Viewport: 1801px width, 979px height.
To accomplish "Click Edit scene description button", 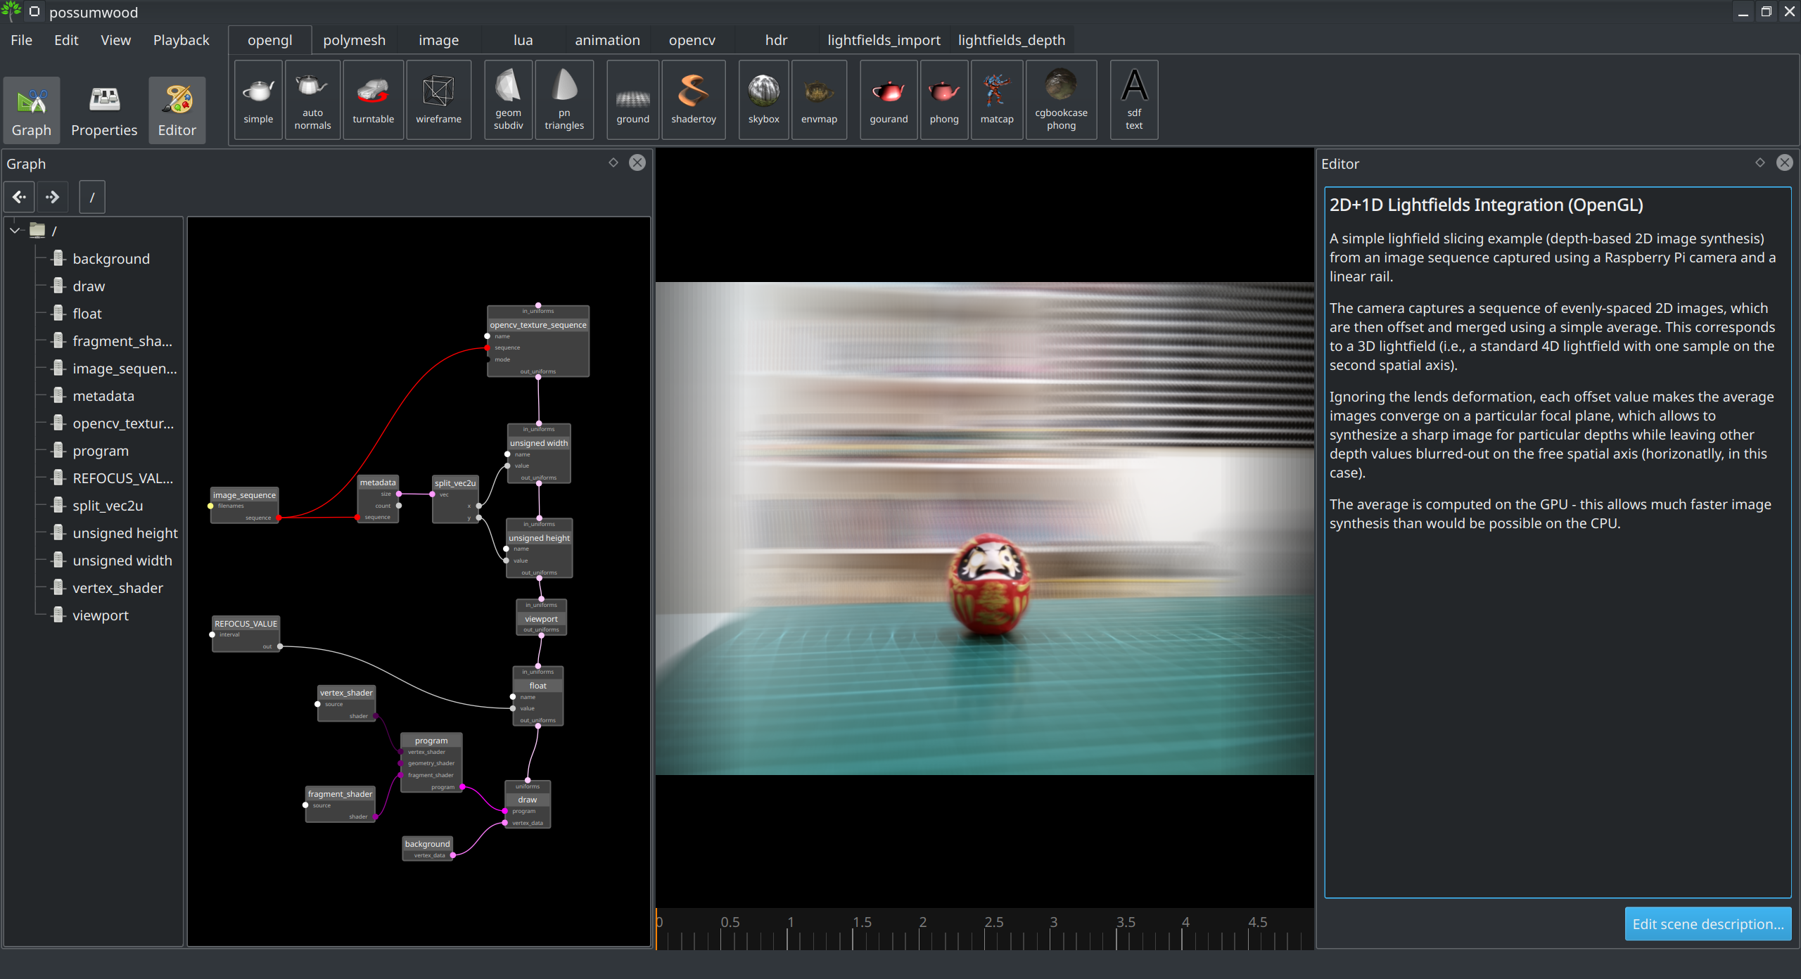I will pos(1707,924).
